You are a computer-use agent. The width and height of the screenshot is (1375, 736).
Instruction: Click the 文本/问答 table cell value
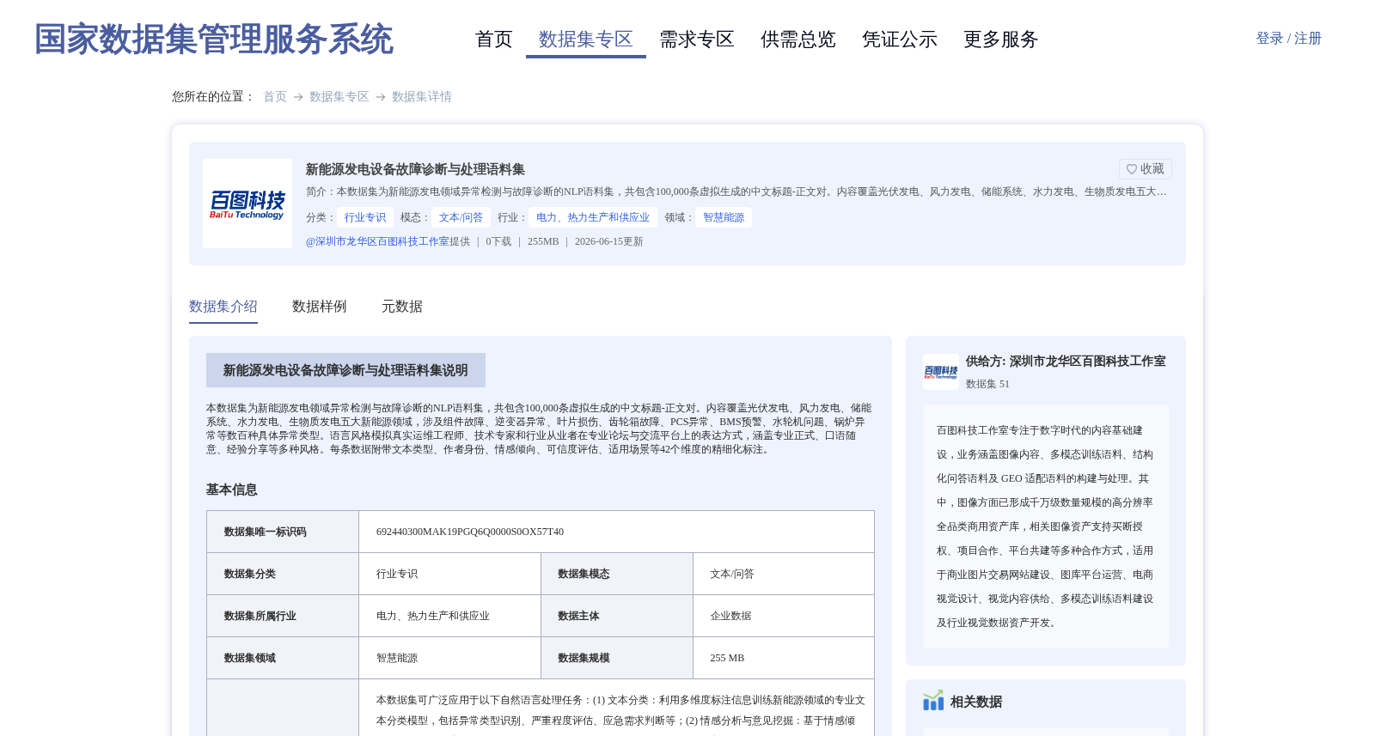pos(732,574)
